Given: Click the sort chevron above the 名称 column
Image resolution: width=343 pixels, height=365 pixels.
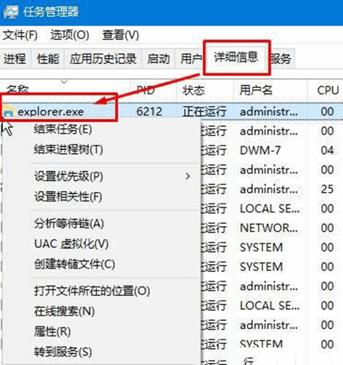Looking at the screenshot, I should tap(64, 82).
